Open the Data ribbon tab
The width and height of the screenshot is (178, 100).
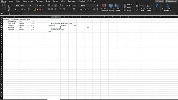pyautogui.click(x=48, y=1)
